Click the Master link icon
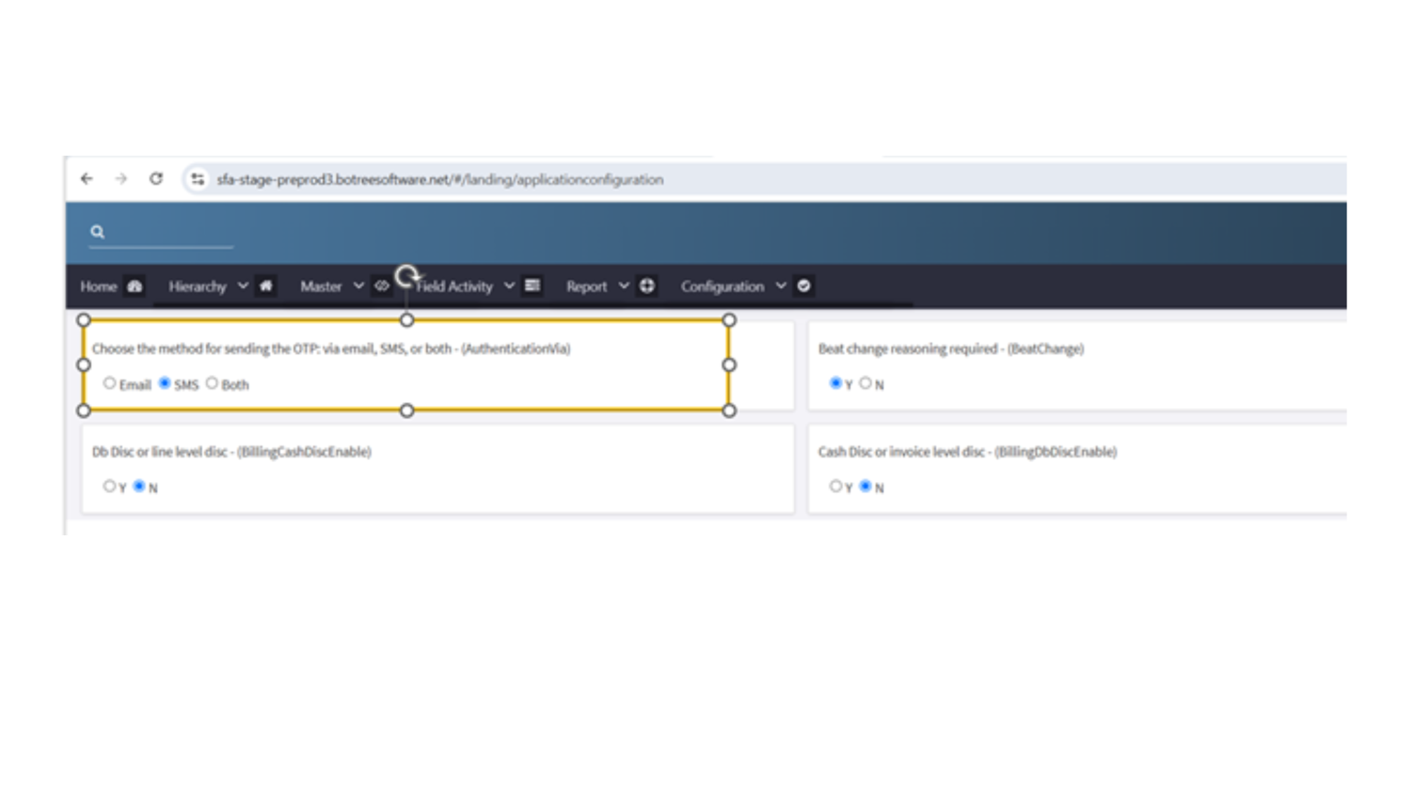 pyautogui.click(x=382, y=286)
